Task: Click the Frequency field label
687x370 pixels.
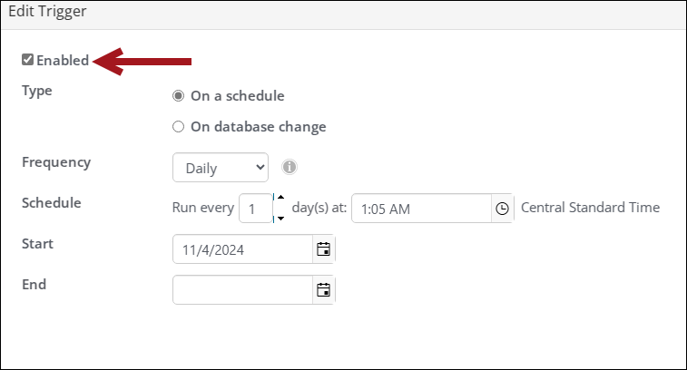Action: pyautogui.click(x=56, y=162)
